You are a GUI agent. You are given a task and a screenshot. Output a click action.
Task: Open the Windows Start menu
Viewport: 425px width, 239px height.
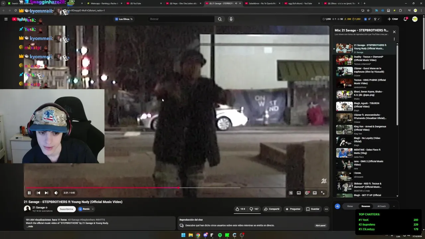(x=183, y=235)
